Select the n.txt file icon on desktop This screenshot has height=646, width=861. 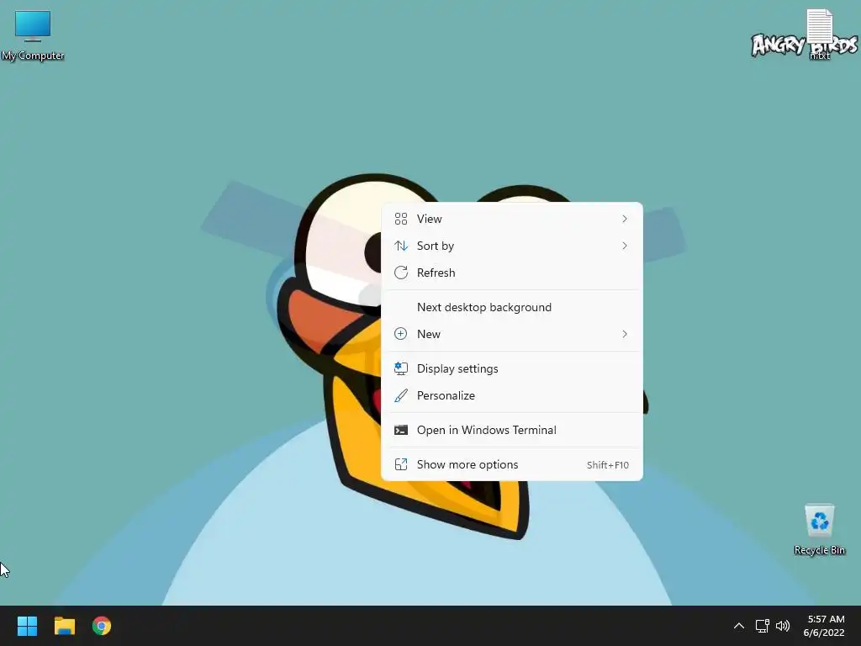pyautogui.click(x=819, y=34)
